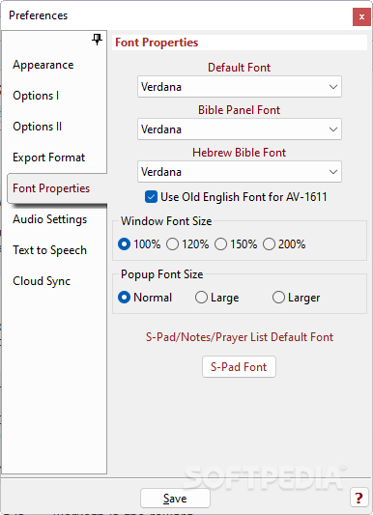Switch to Options I tab
This screenshot has width=373, height=515.
coord(36,96)
